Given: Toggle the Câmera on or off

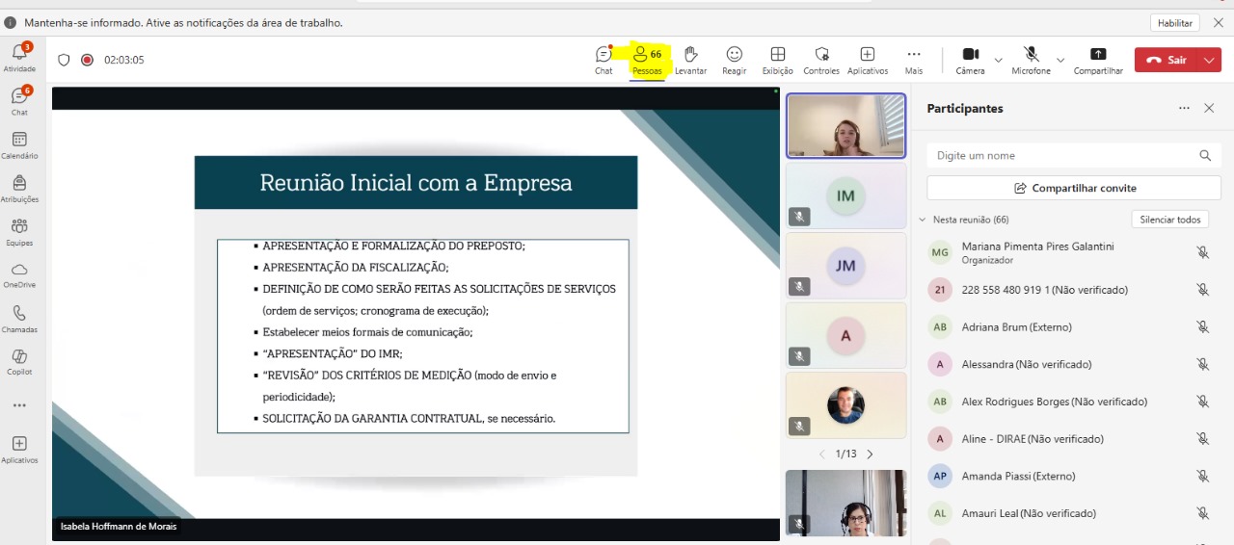Looking at the screenshot, I should 970,60.
